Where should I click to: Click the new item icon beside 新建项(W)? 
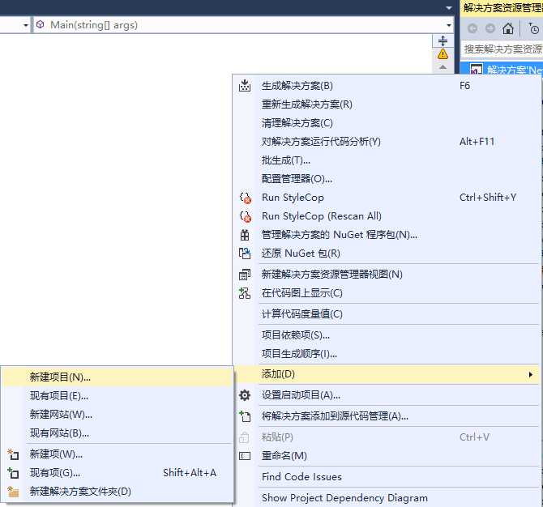[x=13, y=454]
